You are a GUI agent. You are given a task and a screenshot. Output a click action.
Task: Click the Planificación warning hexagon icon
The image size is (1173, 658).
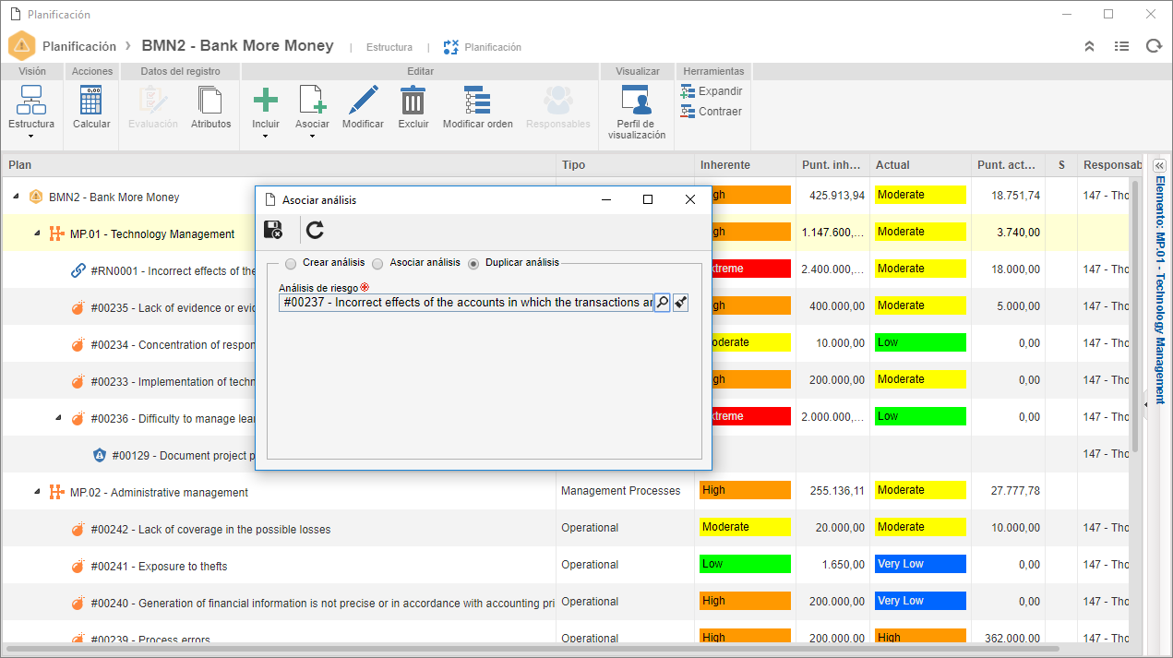coord(21,46)
